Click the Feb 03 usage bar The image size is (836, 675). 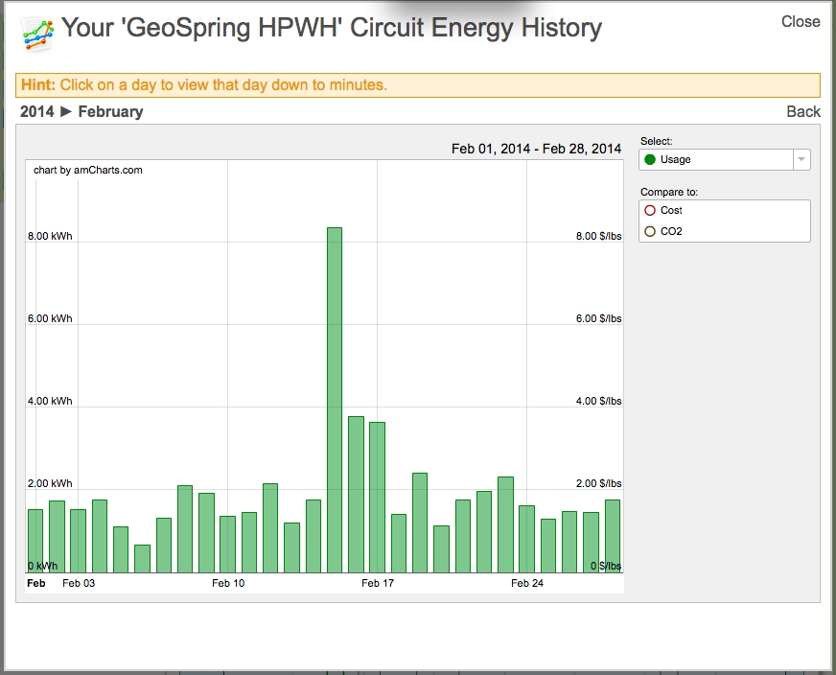coord(78,541)
